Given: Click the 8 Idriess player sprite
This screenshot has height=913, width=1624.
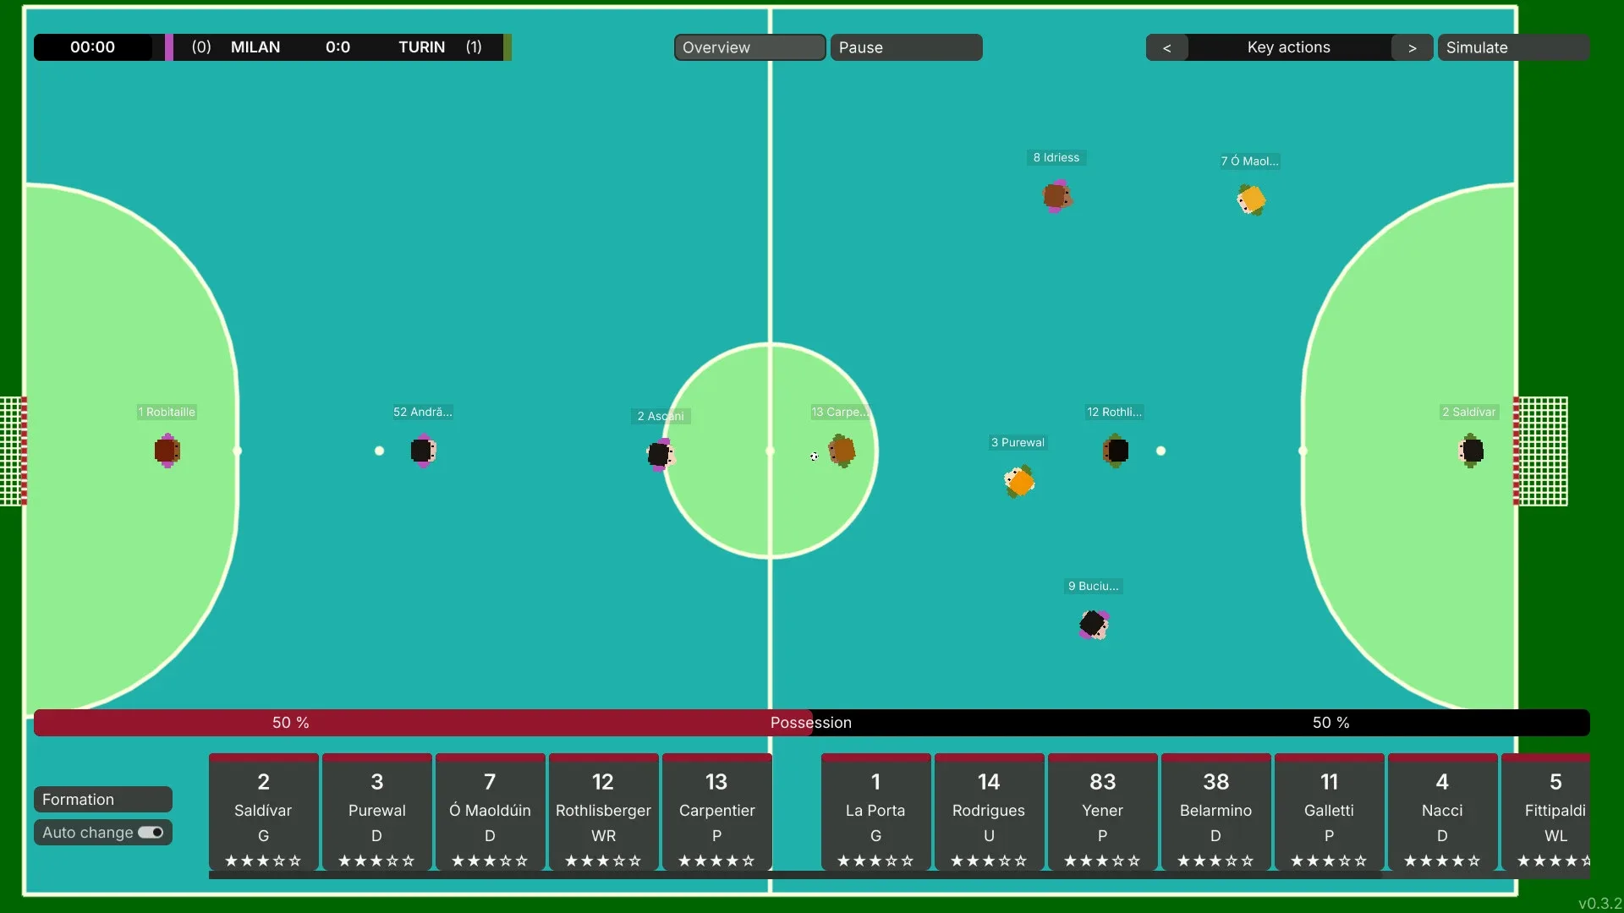Looking at the screenshot, I should click(x=1056, y=196).
